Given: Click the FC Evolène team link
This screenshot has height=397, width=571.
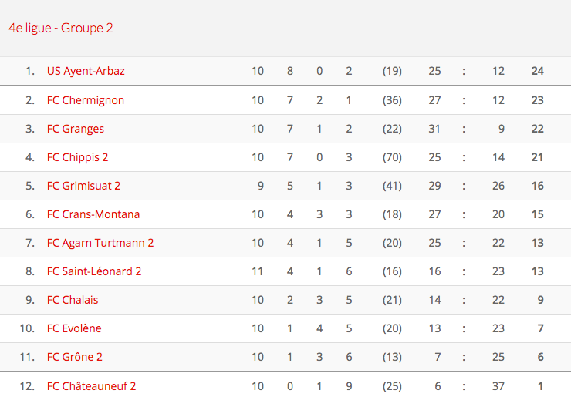Looking at the screenshot, I should (x=74, y=328).
